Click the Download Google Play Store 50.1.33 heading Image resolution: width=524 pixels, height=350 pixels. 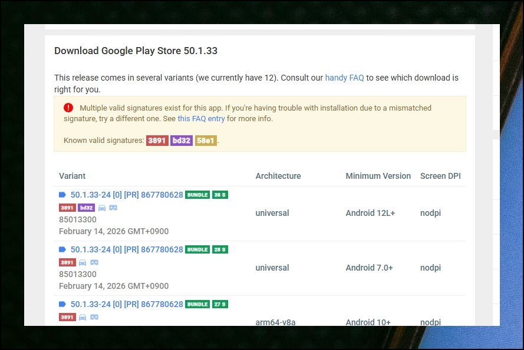pos(136,51)
